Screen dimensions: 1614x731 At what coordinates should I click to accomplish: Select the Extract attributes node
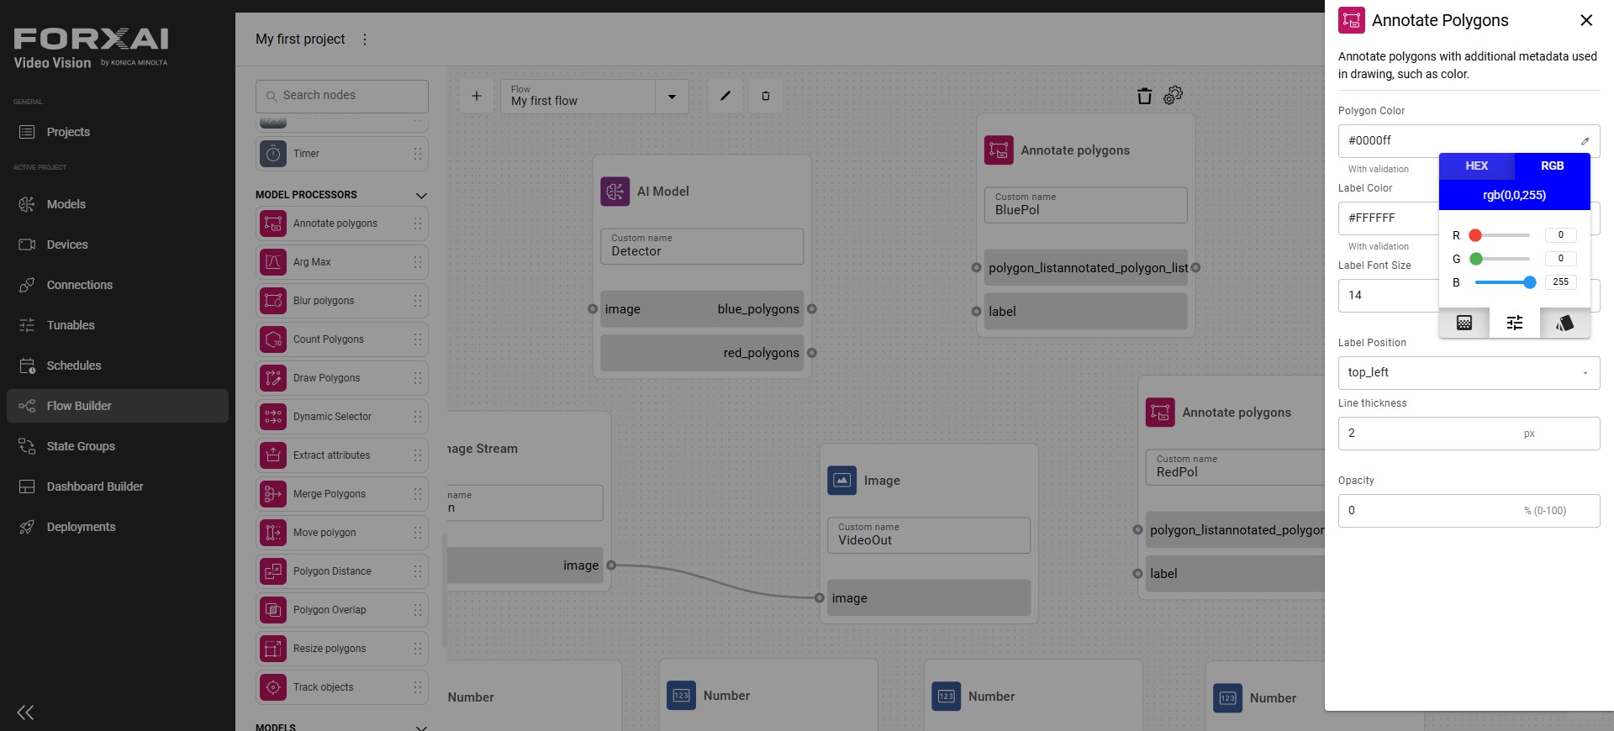[342, 455]
